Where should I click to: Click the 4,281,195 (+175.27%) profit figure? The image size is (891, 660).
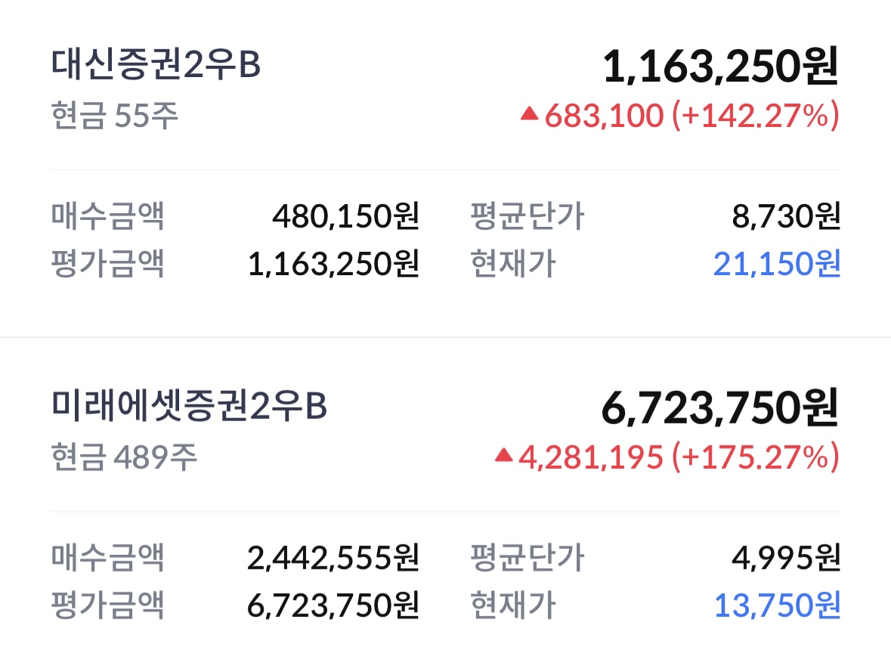pos(678,457)
